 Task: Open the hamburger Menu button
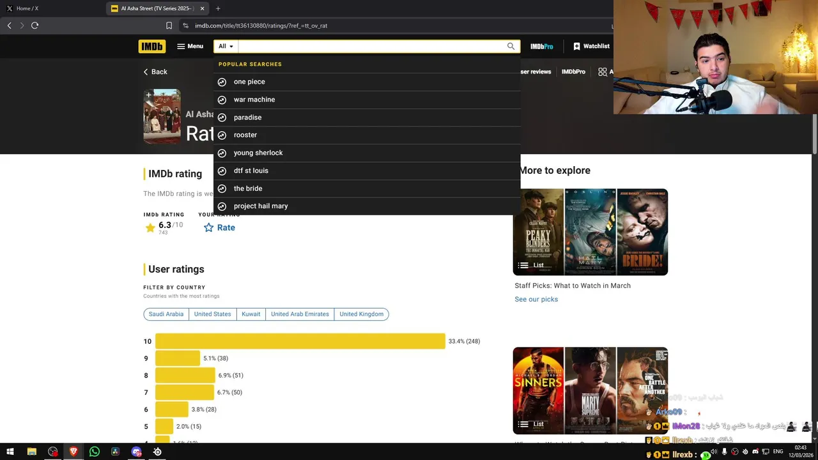tap(190, 46)
